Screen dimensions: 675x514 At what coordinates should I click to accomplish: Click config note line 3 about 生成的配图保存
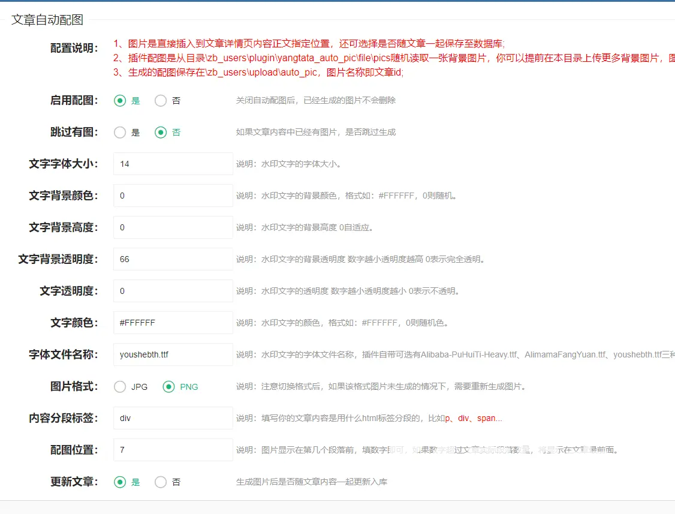(258, 73)
